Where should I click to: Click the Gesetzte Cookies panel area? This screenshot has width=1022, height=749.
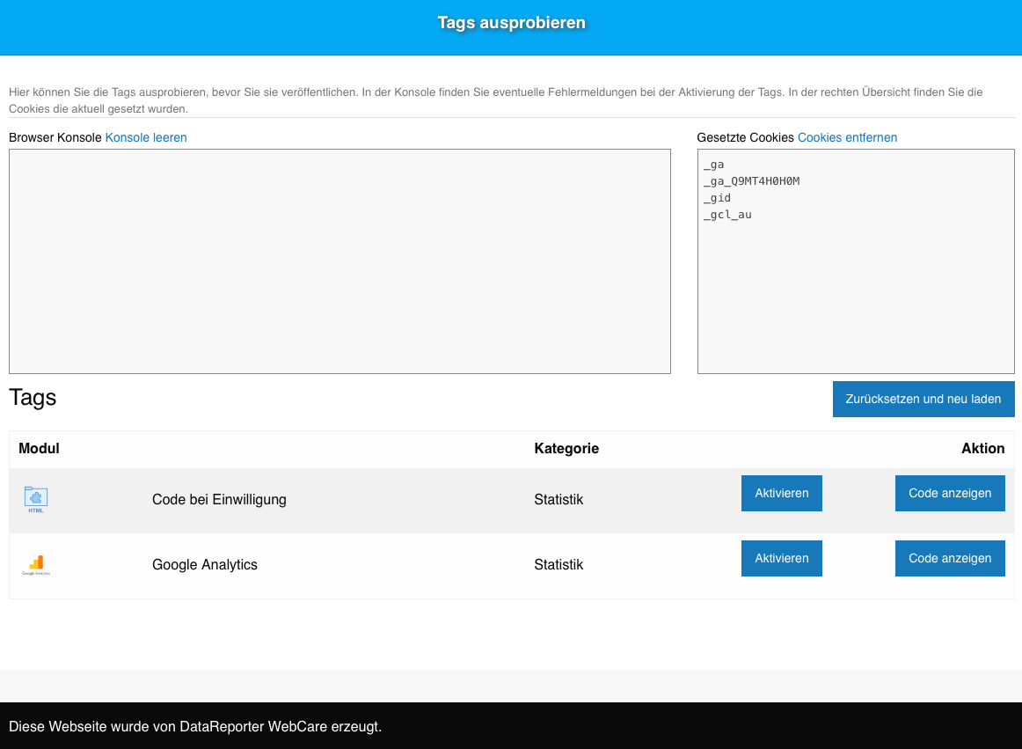(x=855, y=290)
